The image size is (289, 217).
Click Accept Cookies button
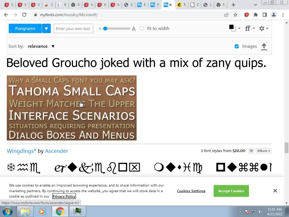[231, 191]
